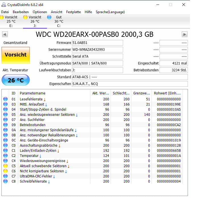Screen dimensions: 199x198
Task: Click the ID column header
Action: [x=13, y=93]
